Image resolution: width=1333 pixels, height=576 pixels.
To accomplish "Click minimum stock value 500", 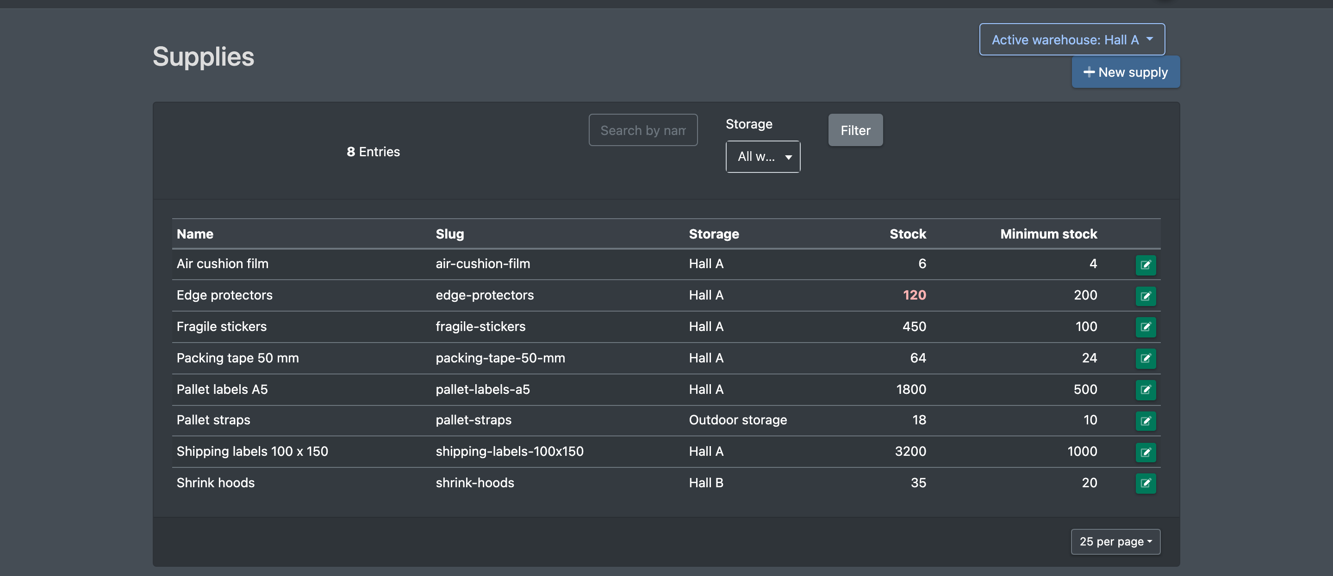I will click(1085, 389).
